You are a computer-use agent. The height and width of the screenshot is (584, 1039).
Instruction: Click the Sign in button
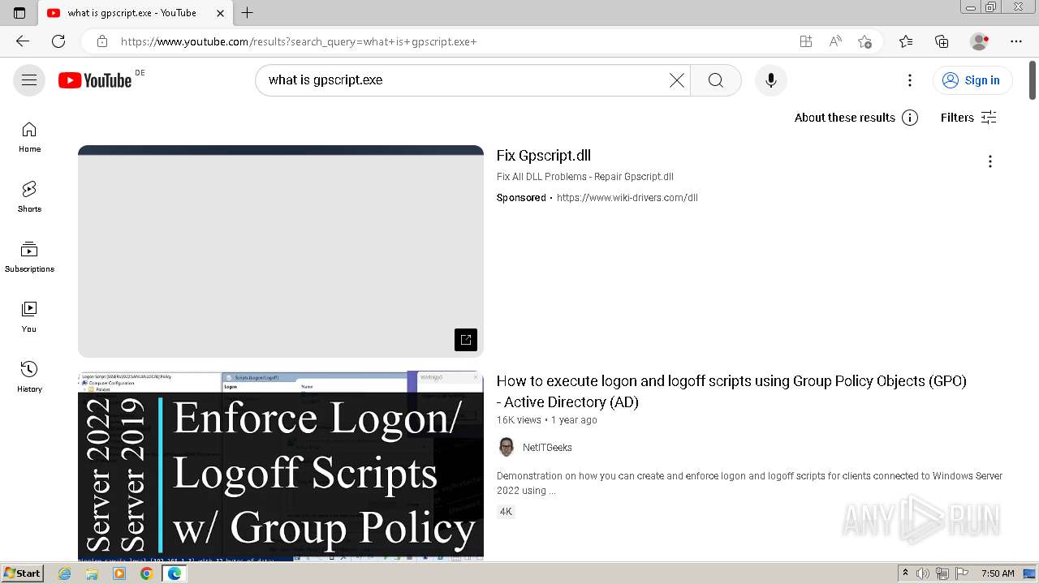[972, 80]
